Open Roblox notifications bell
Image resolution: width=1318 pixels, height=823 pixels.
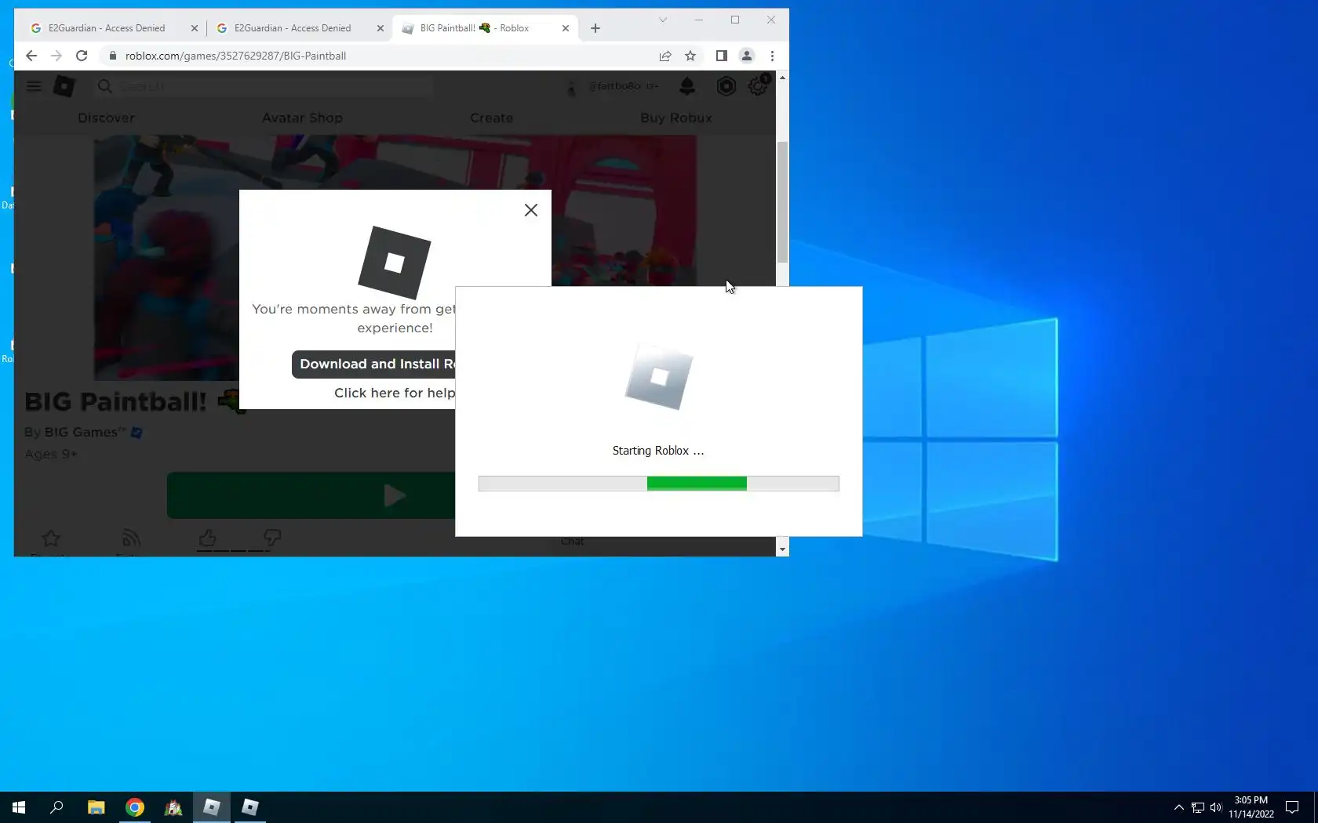coord(687,86)
